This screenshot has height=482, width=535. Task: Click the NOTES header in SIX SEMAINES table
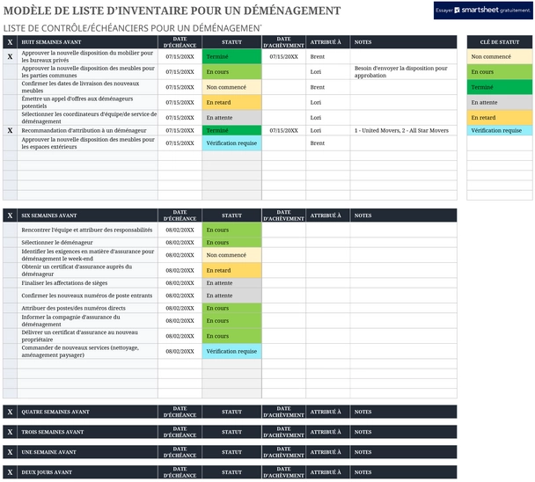click(404, 215)
